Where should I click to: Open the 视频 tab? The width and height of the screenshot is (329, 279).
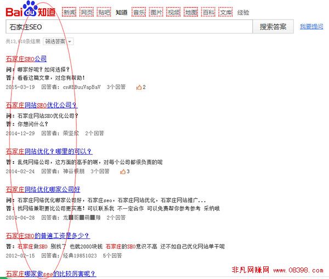point(173,13)
